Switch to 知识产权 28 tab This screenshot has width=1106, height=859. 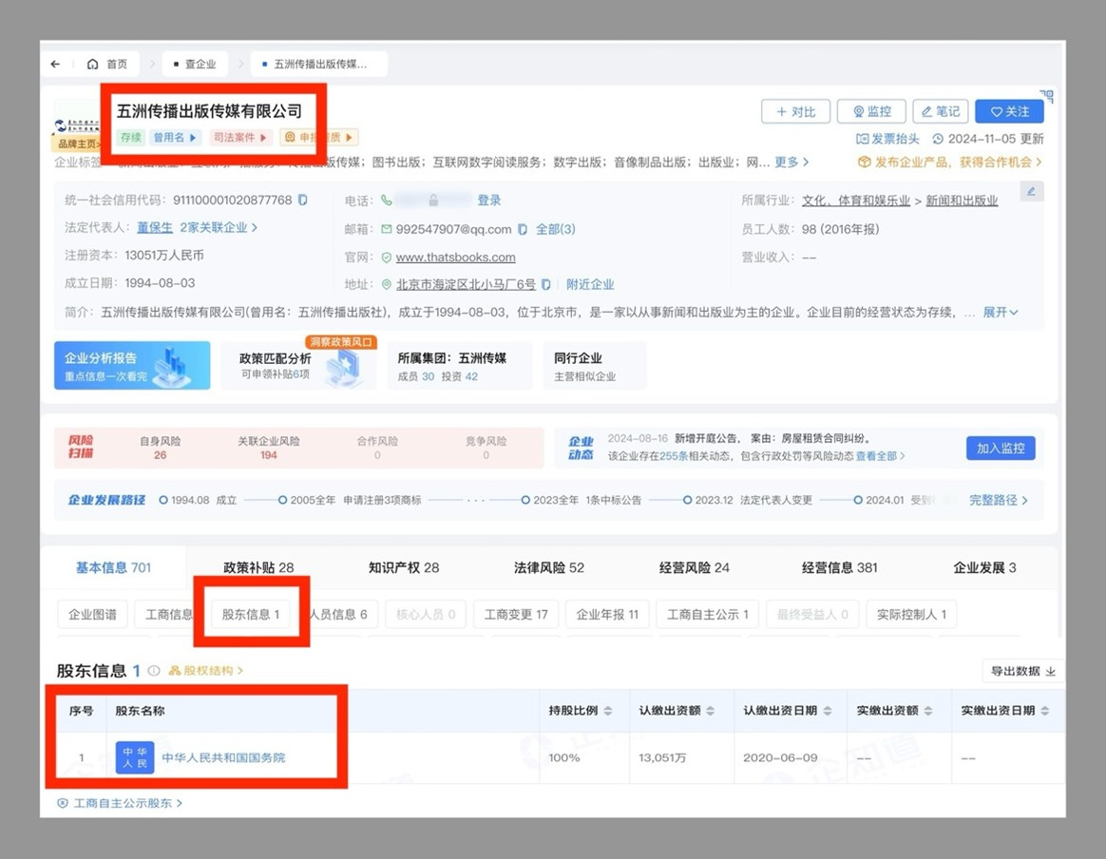[x=404, y=567]
